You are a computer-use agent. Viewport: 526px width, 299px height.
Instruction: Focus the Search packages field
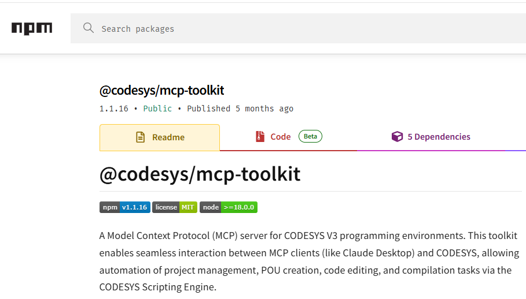[x=289, y=28]
